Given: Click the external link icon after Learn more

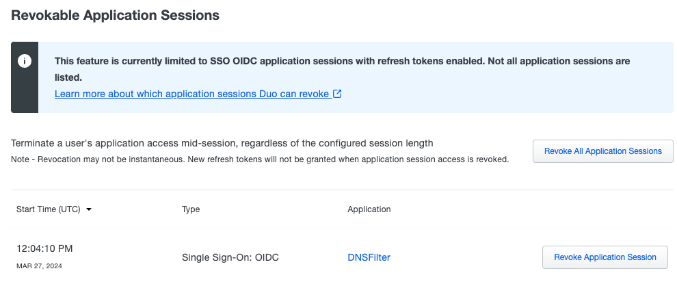Looking at the screenshot, I should coord(337,94).
